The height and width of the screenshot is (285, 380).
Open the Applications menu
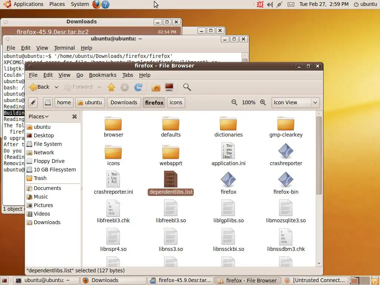tap(28, 4)
